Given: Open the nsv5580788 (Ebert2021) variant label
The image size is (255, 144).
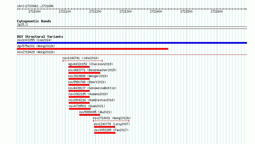Looking at the screenshot, I should click(87, 82).
